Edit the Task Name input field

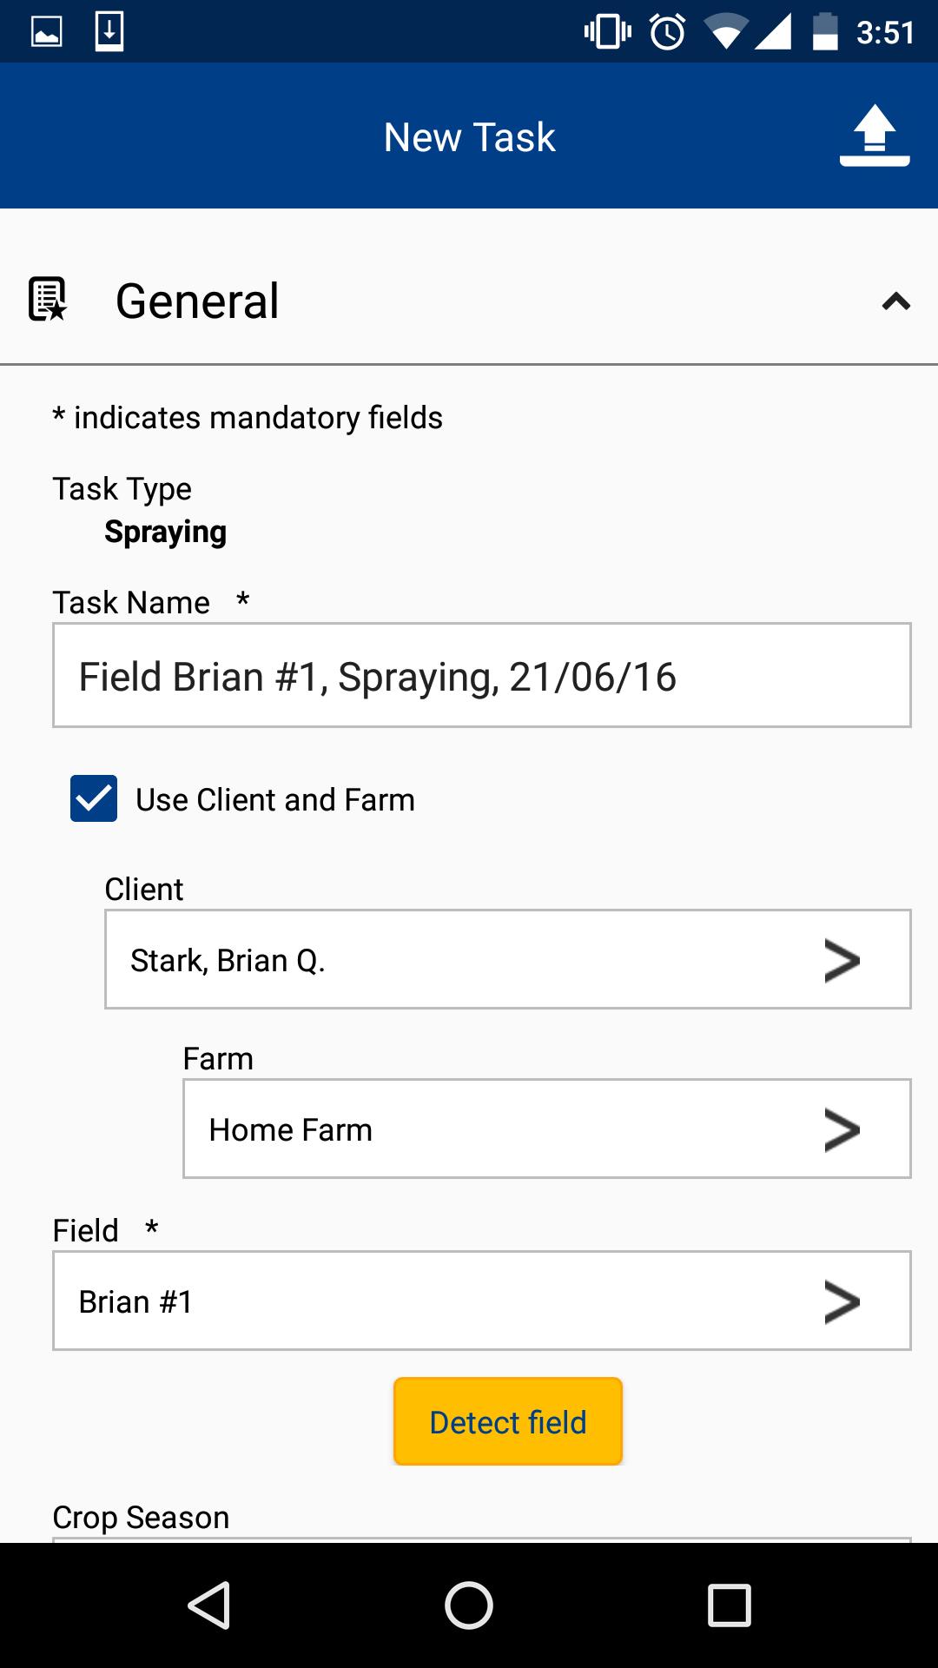[481, 675]
